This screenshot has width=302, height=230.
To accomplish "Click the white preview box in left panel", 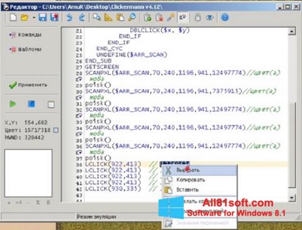I will click(x=28, y=173).
